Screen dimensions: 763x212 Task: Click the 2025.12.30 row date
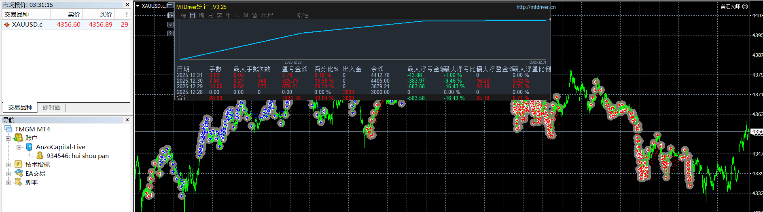click(x=189, y=81)
